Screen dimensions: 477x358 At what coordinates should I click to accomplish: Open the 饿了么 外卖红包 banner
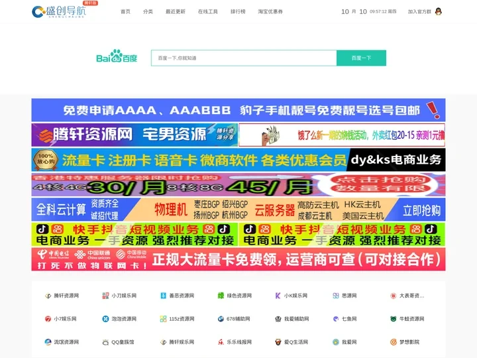pos(342,135)
